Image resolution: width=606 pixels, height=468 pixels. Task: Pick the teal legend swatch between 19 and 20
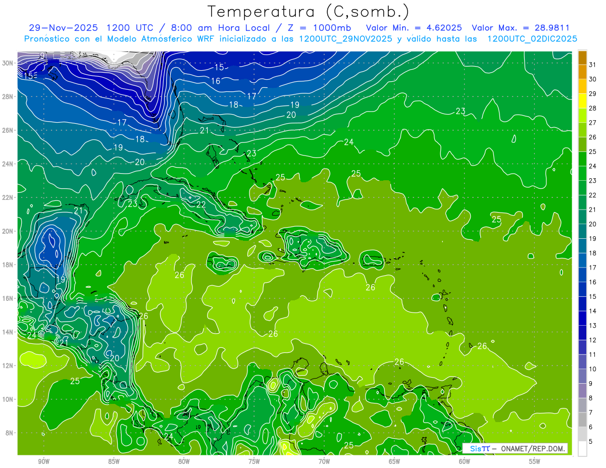tap(582, 231)
